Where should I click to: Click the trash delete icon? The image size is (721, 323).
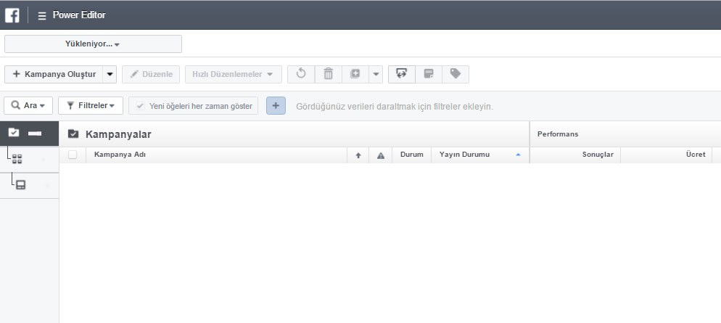pyautogui.click(x=329, y=74)
